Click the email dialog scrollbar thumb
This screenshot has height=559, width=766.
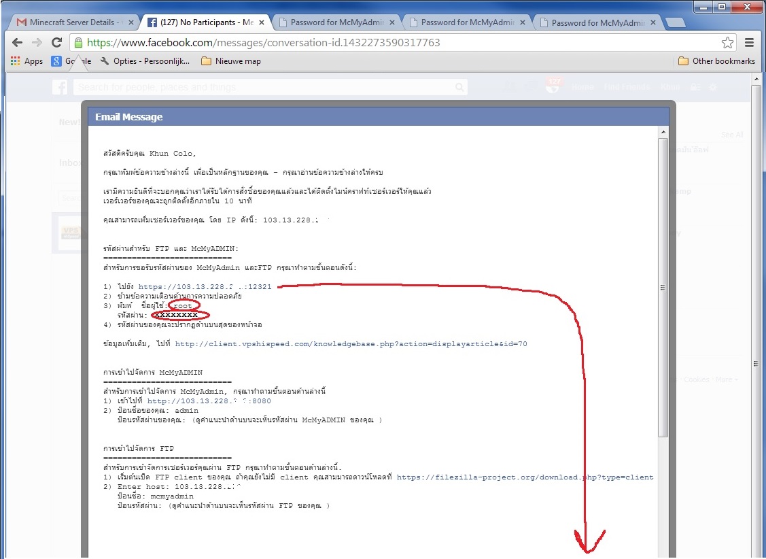(663, 287)
